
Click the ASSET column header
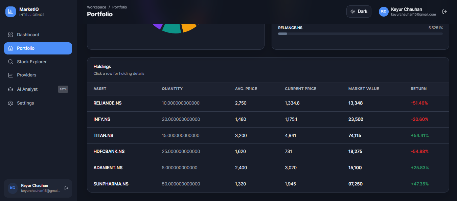click(x=100, y=89)
